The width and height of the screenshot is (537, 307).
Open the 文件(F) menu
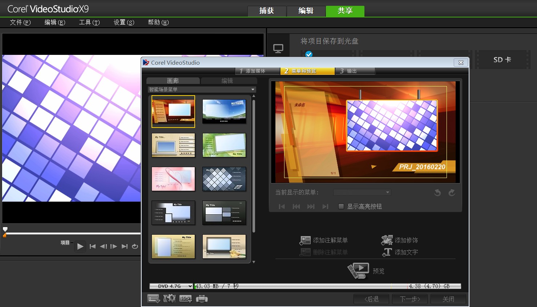coord(20,23)
